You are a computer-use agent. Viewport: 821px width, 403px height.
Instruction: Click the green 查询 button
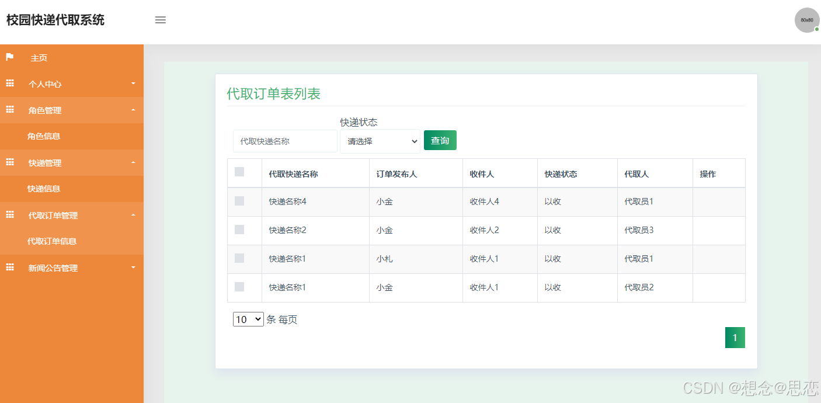click(440, 140)
